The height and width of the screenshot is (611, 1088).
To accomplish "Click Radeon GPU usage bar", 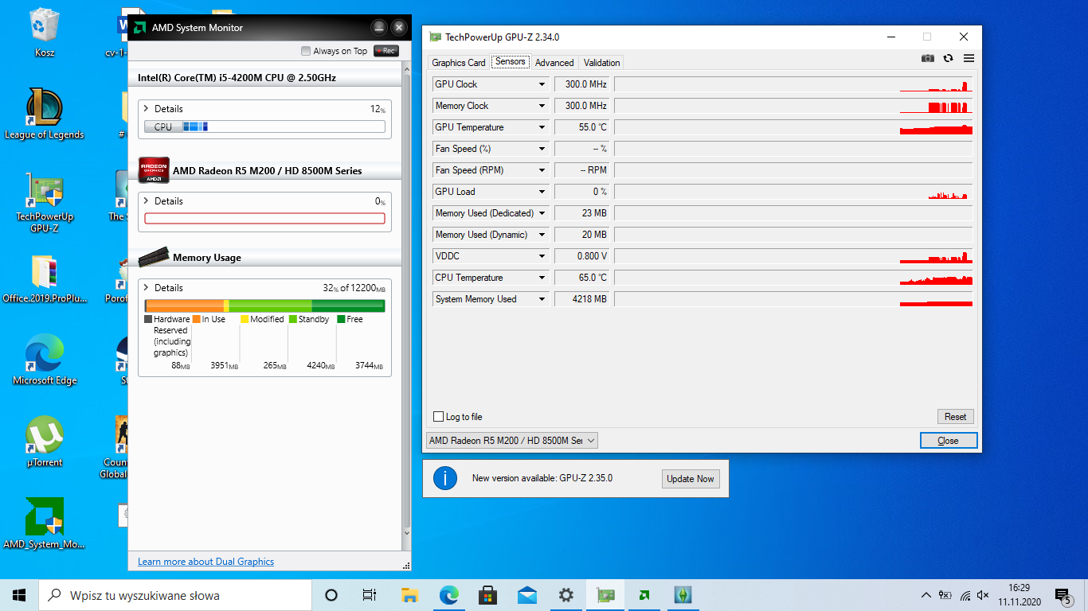I will [264, 219].
